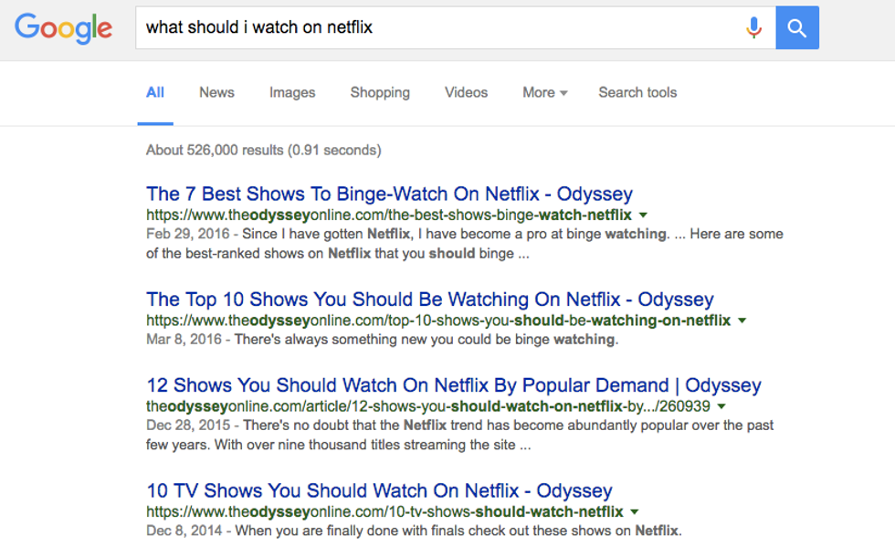
Task: Start voice search with microphone icon
Action: [753, 27]
